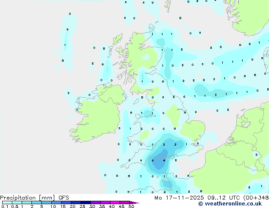The image size is (269, 208).
Task: Pick the 35–40 mm violet legend swatch
Action: tap(105, 202)
